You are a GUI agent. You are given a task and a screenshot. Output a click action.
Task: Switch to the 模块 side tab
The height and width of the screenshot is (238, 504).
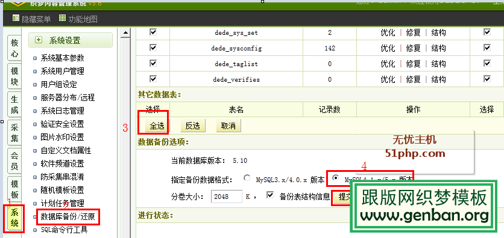[x=14, y=76]
